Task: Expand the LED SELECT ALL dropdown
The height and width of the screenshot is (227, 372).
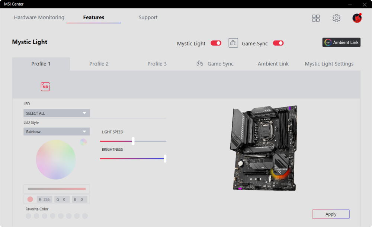Action: tap(57, 113)
